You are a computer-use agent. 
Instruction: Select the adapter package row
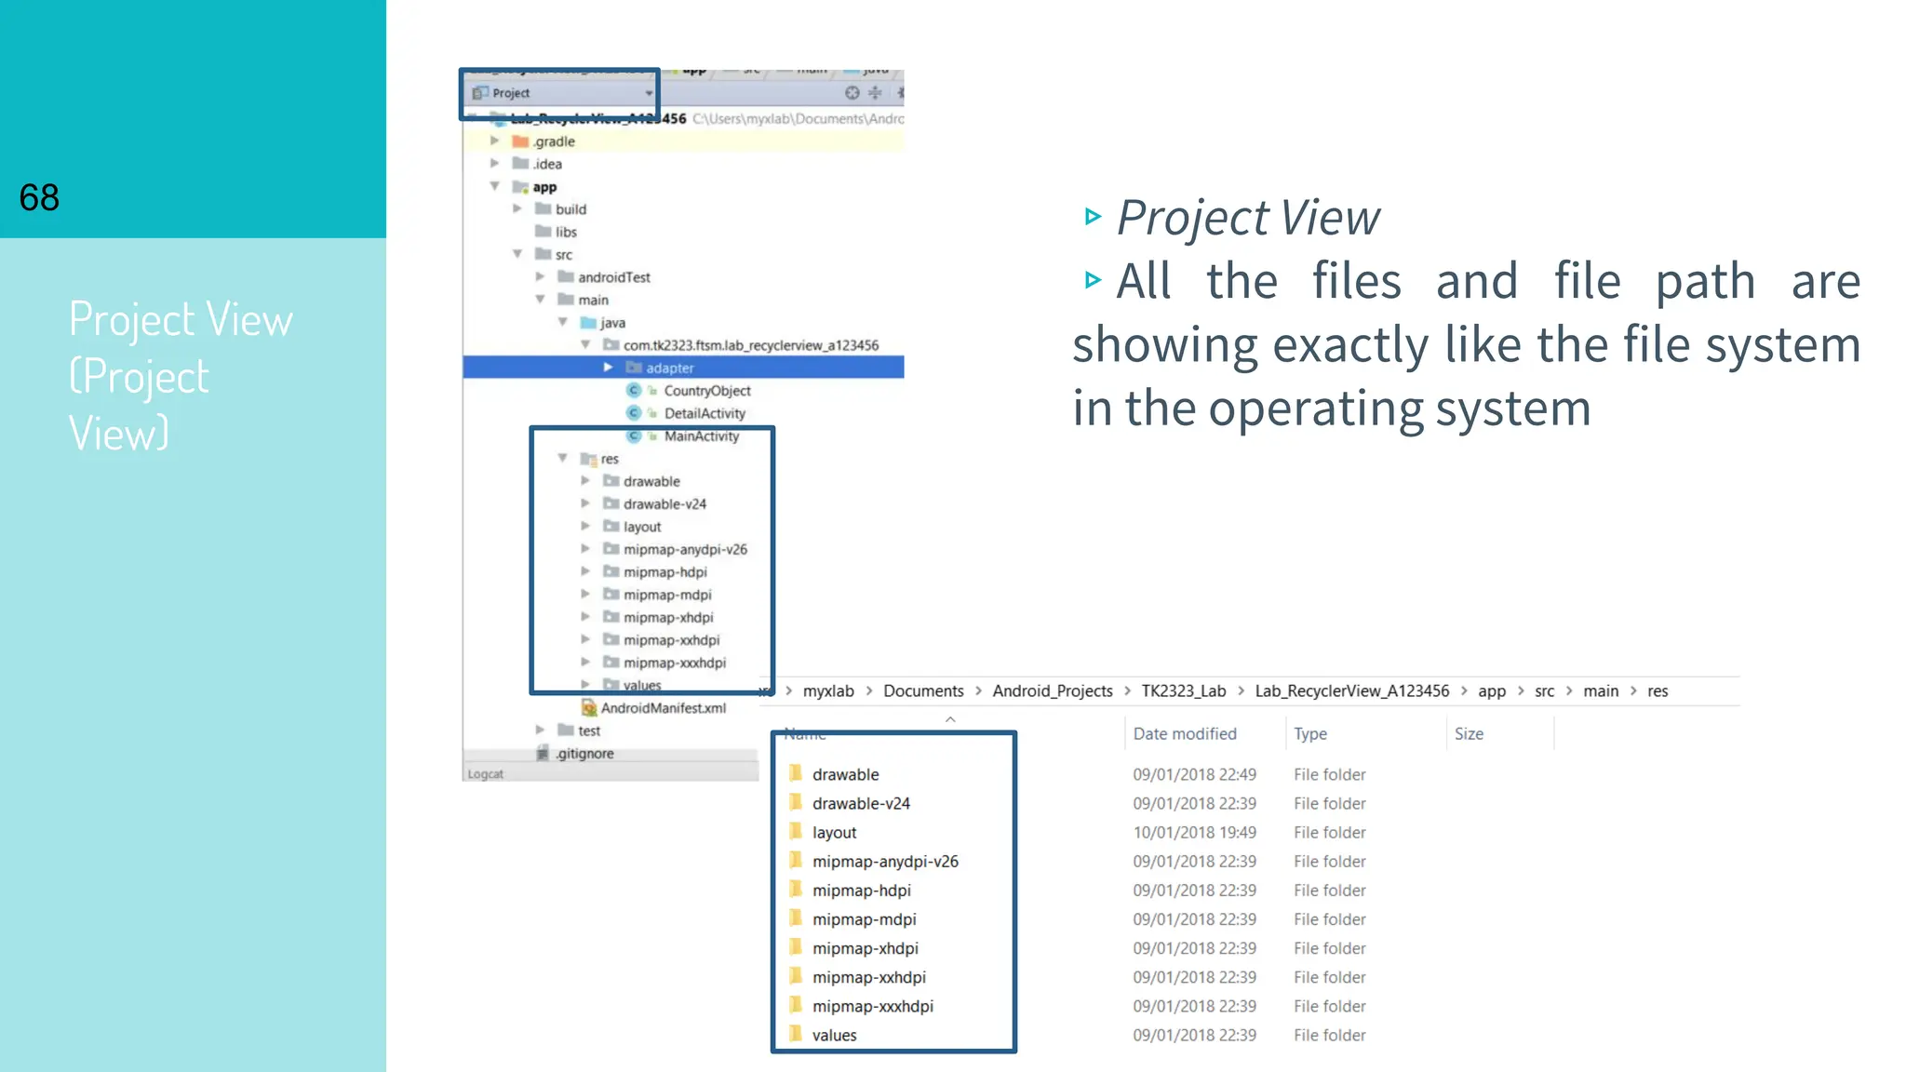click(x=683, y=368)
